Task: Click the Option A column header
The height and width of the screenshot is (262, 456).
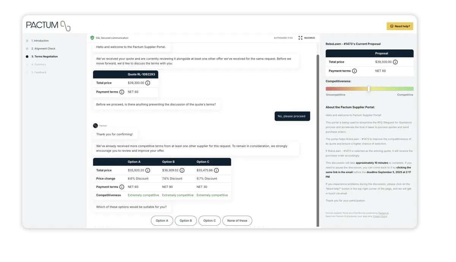Action: [134, 162]
